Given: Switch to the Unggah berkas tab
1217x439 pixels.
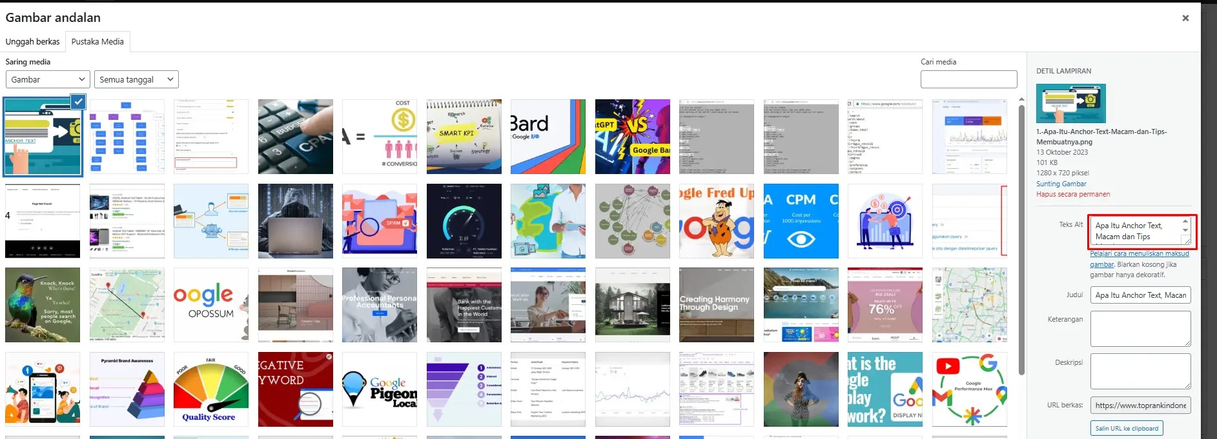Looking at the screenshot, I should coord(32,41).
